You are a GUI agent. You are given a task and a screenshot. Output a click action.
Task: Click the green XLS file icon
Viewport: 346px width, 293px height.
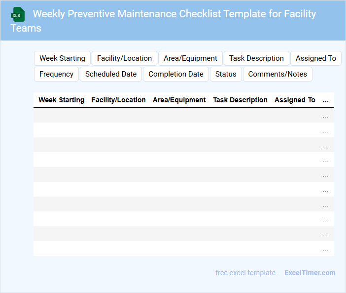[18, 14]
